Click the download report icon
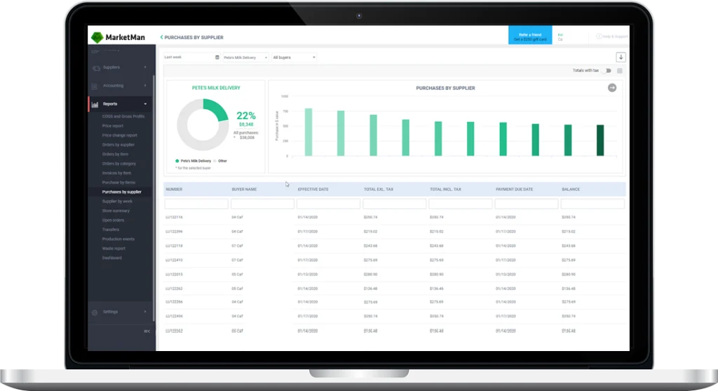This screenshot has width=718, height=391. pyautogui.click(x=621, y=57)
